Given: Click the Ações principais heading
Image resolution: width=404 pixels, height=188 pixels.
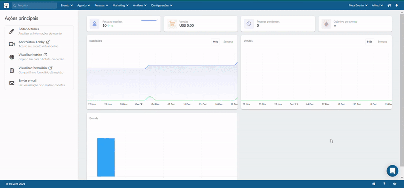Looking at the screenshot, I should pos(21,18).
